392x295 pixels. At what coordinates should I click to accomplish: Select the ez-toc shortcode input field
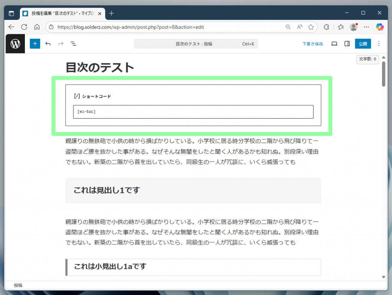tap(193, 112)
